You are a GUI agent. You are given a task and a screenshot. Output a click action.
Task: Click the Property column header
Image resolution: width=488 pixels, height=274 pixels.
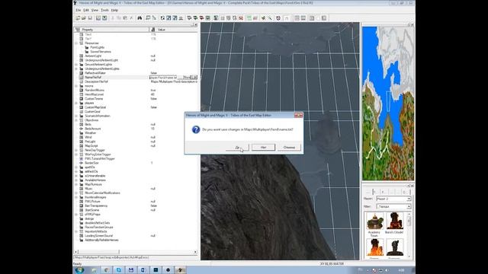tap(112, 30)
